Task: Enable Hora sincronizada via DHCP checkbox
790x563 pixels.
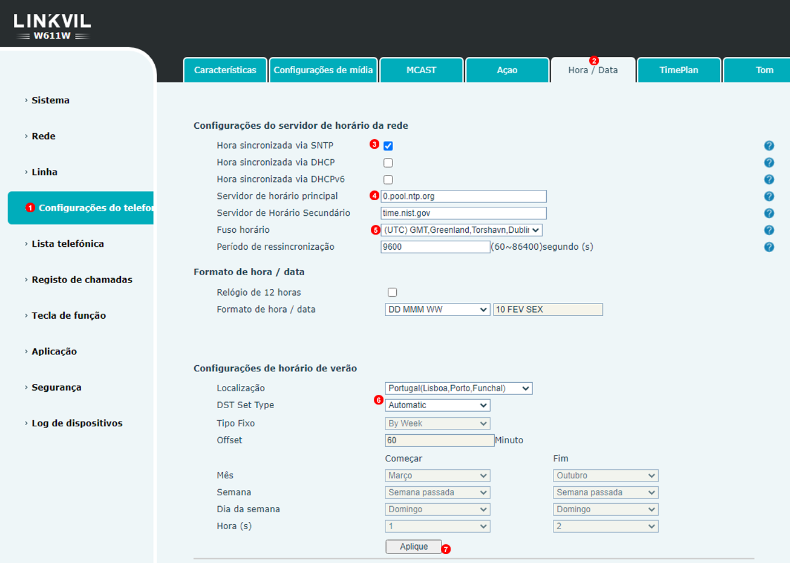Action: point(388,163)
